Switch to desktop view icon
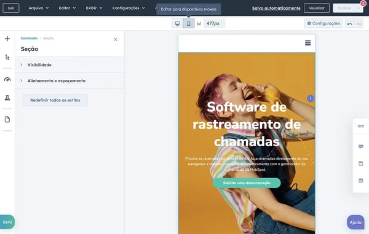Image resolution: width=369 pixels, height=234 pixels. [x=178, y=23]
